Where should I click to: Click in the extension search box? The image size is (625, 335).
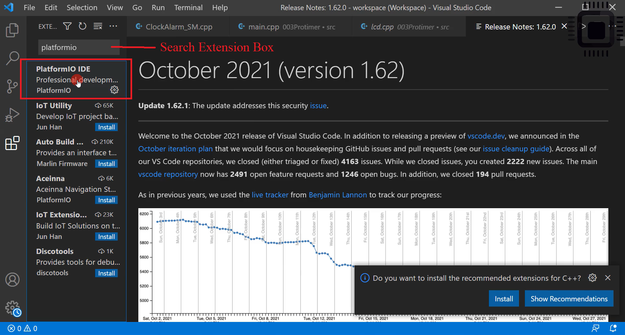tap(79, 47)
